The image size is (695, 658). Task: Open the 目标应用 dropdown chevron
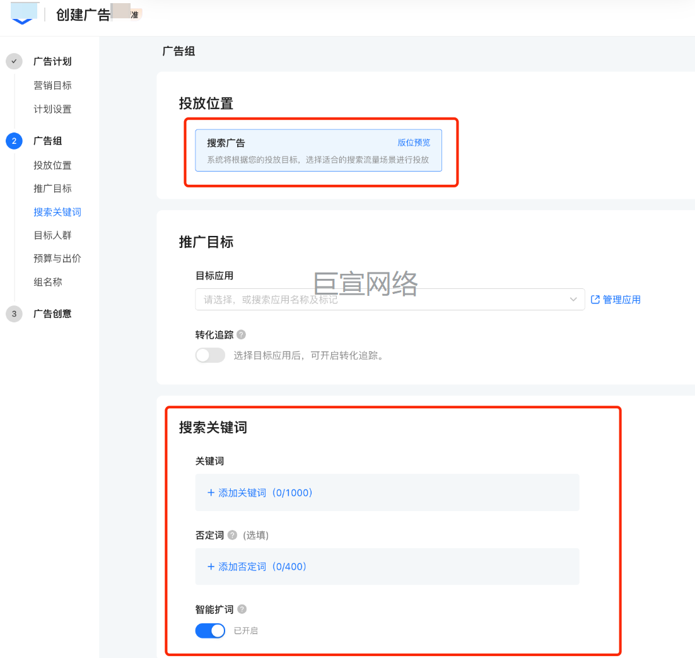pos(573,300)
